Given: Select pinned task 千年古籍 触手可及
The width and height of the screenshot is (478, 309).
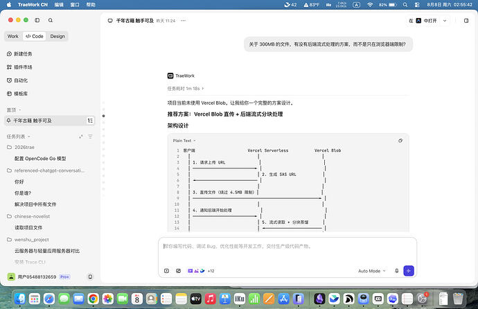Looking at the screenshot, I should (50, 121).
